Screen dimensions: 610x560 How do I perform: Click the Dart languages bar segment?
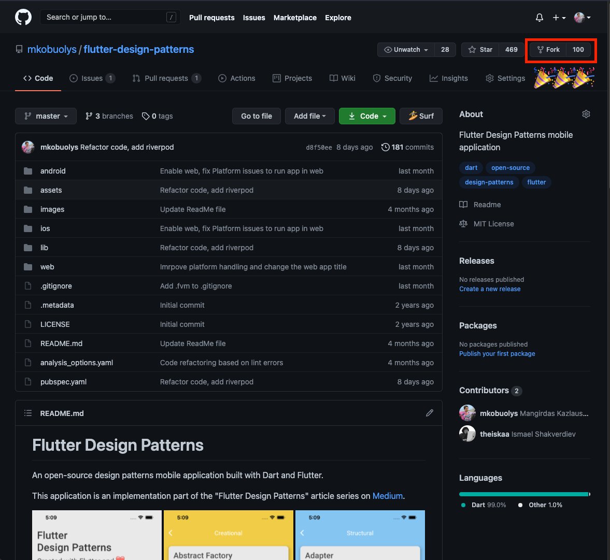pyautogui.click(x=523, y=494)
